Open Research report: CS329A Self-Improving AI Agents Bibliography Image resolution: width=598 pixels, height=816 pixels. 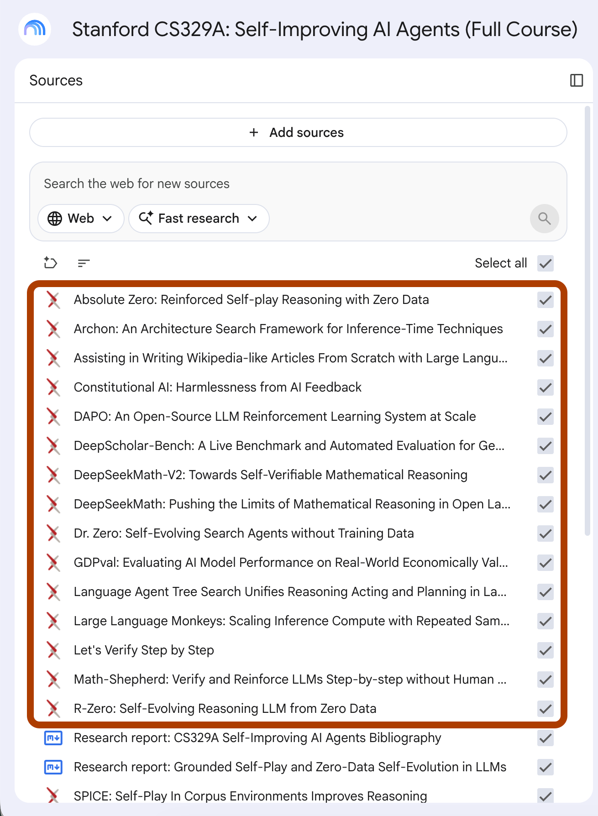(257, 738)
